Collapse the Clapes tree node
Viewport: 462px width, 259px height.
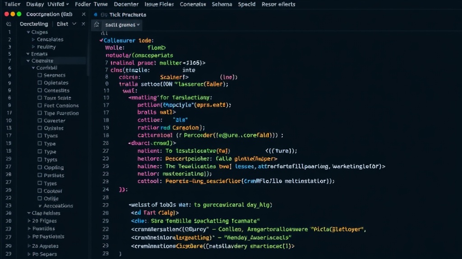click(28, 32)
